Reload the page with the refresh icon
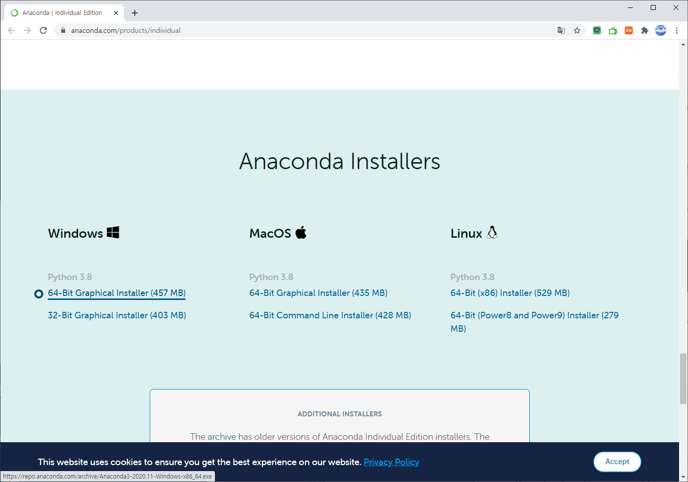Screen dimensions: 688x482 point(43,30)
